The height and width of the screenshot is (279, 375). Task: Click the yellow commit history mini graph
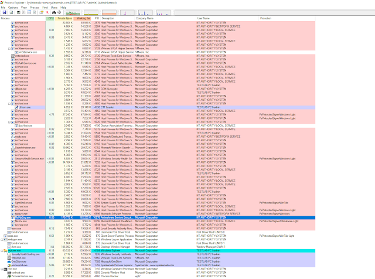click(x=91, y=12)
